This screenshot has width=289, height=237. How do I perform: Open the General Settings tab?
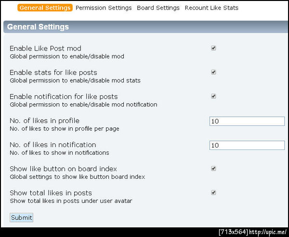pyautogui.click(x=45, y=8)
